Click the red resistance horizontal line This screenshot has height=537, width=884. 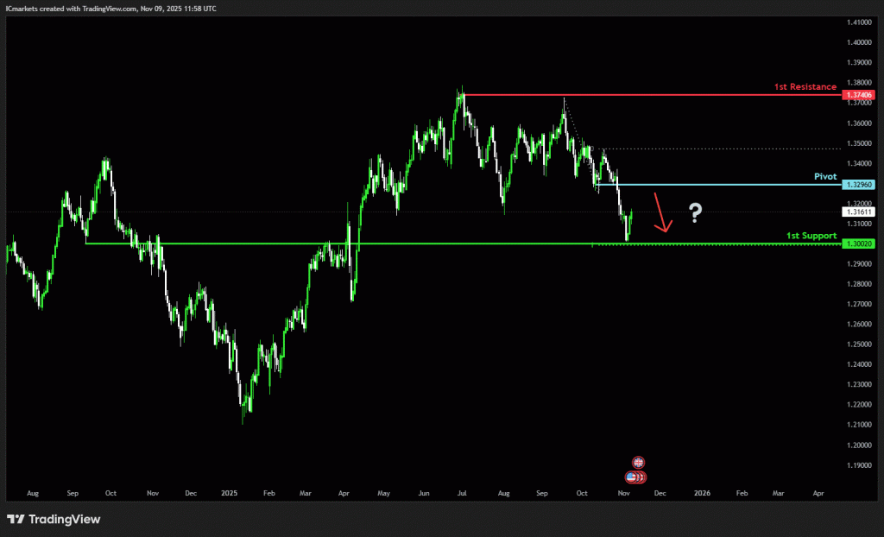tap(647, 94)
